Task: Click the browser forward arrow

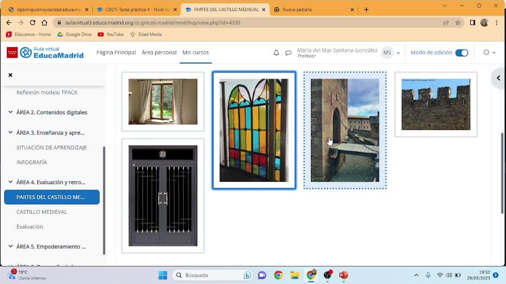Action: point(21,23)
